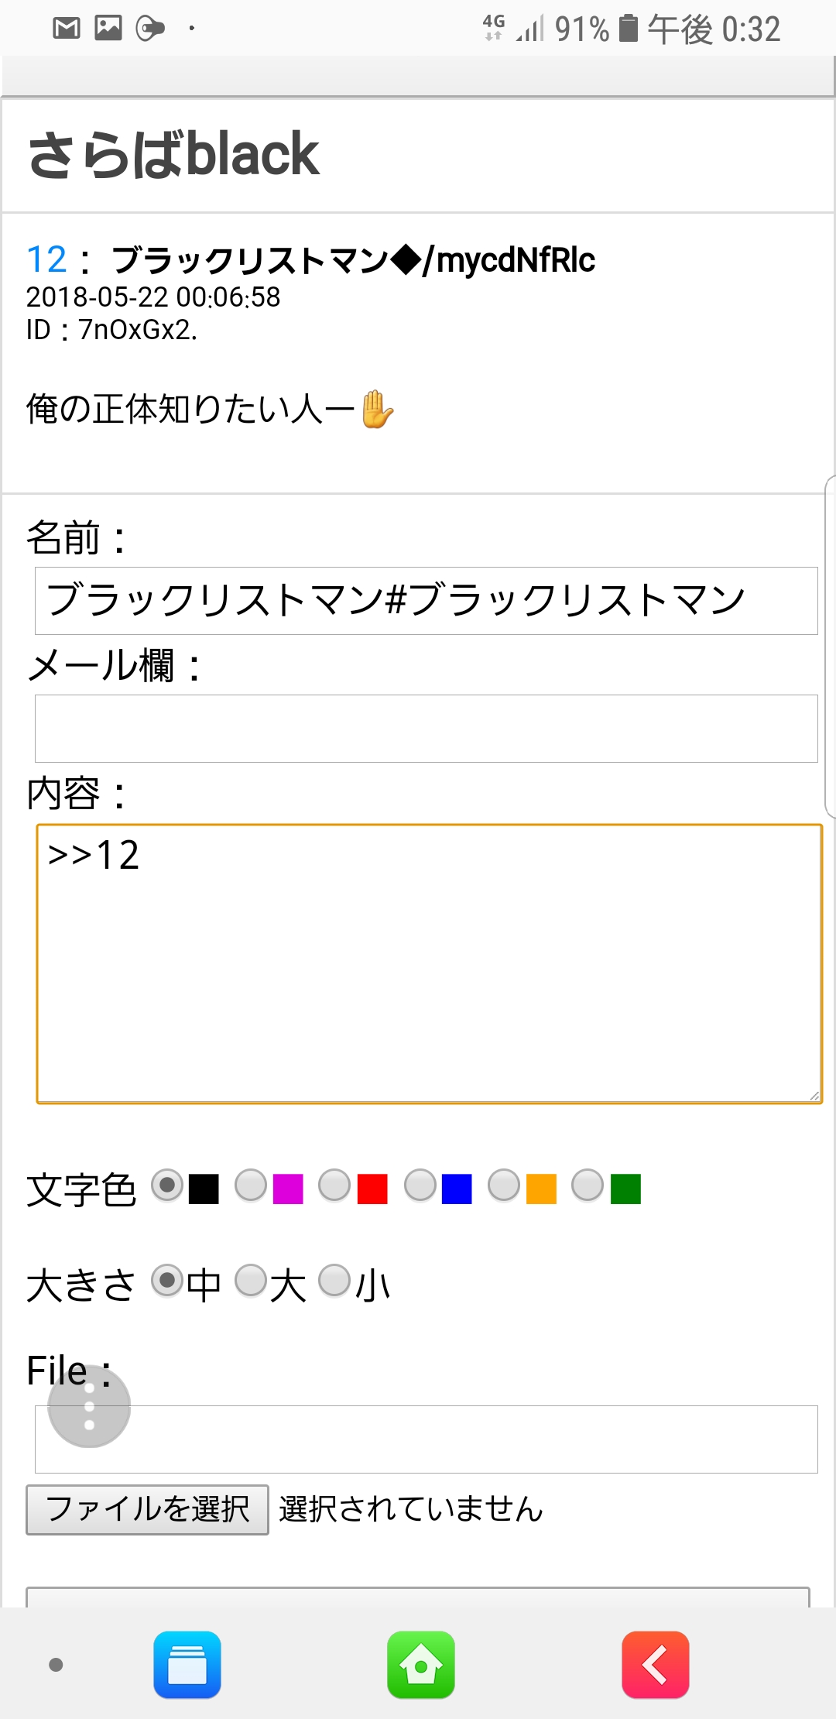The height and width of the screenshot is (1719, 836).
Task: Tap the picture notification icon in status bar
Action: click(x=108, y=29)
